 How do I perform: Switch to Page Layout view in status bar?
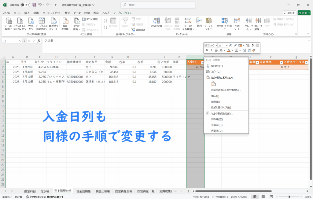[x=263, y=197]
